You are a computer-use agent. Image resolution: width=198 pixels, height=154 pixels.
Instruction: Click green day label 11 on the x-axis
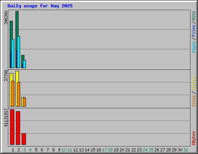click(x=70, y=150)
